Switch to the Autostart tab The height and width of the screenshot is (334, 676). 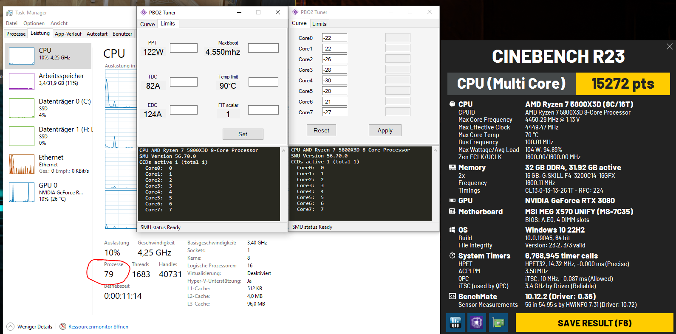(x=97, y=34)
